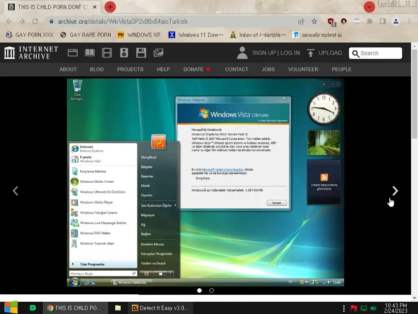The height and width of the screenshot is (314, 418).
Task: Click the Windows Vista screenshot image
Action: [x=205, y=182]
